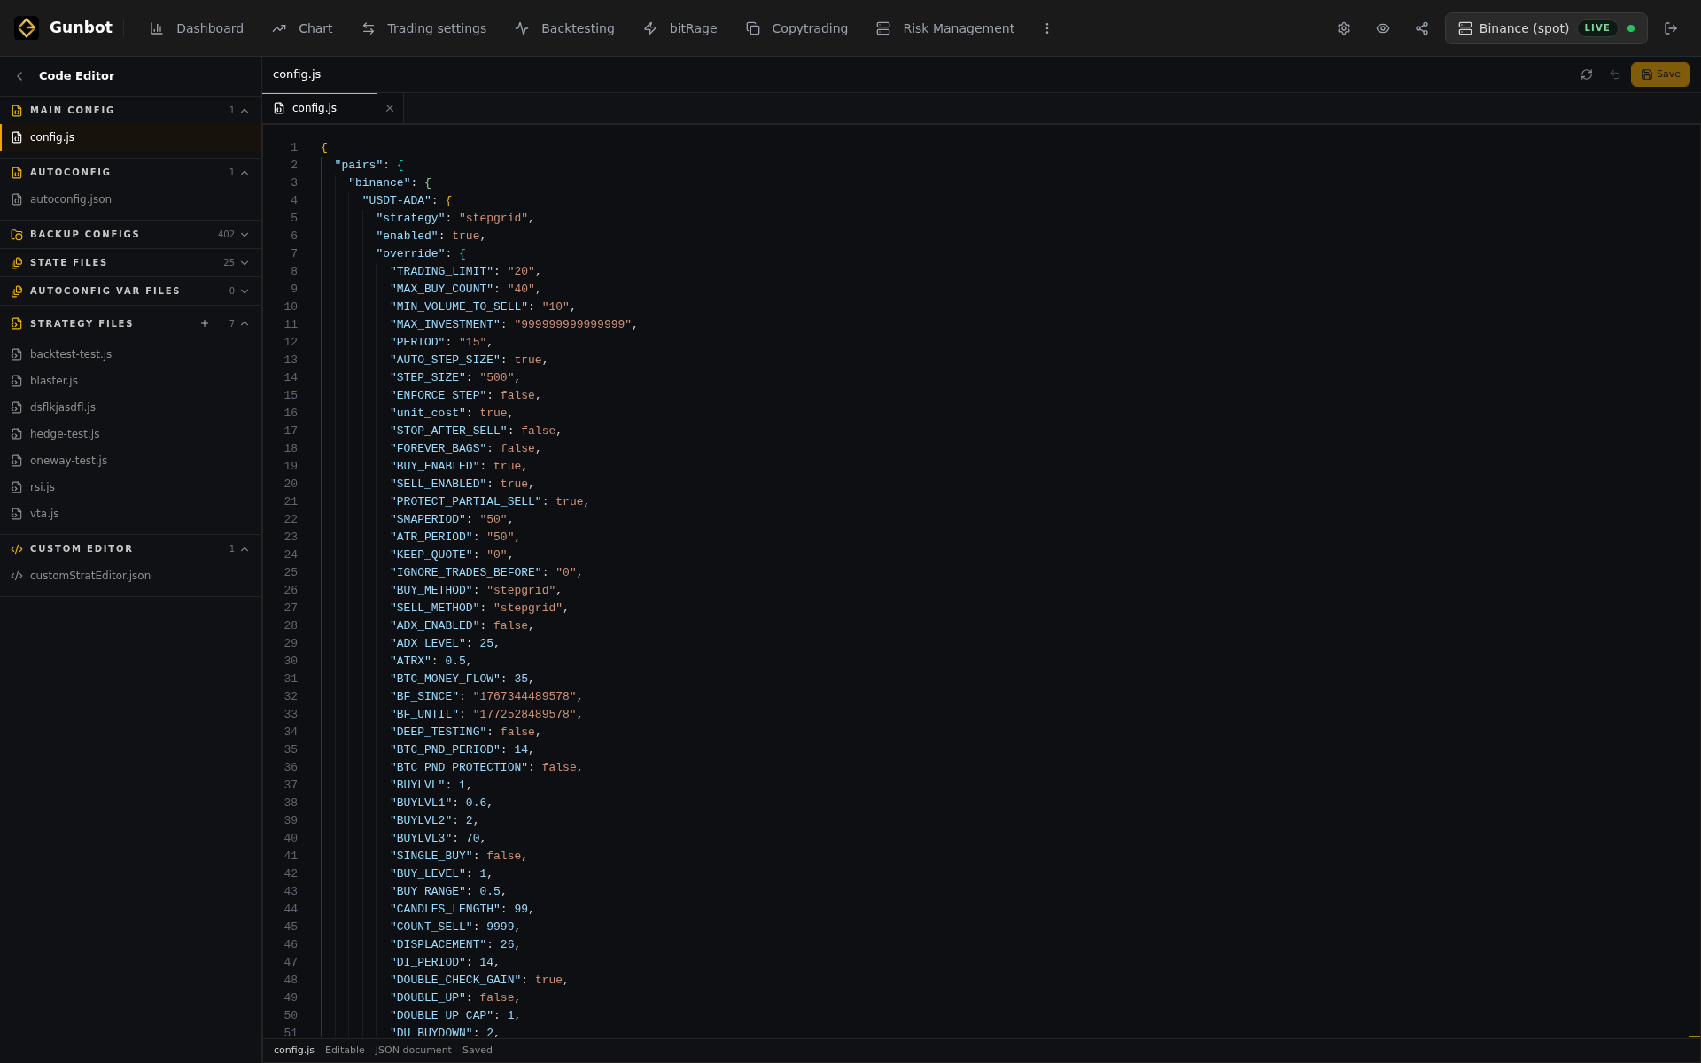Image resolution: width=1701 pixels, height=1063 pixels.
Task: Open the Binance (spot) exchange selector
Action: (x=1546, y=28)
